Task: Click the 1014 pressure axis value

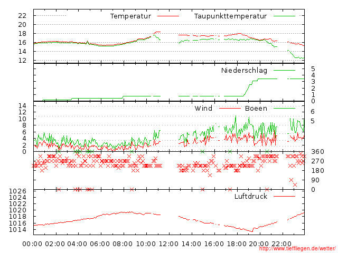Action: pyautogui.click(x=17, y=230)
